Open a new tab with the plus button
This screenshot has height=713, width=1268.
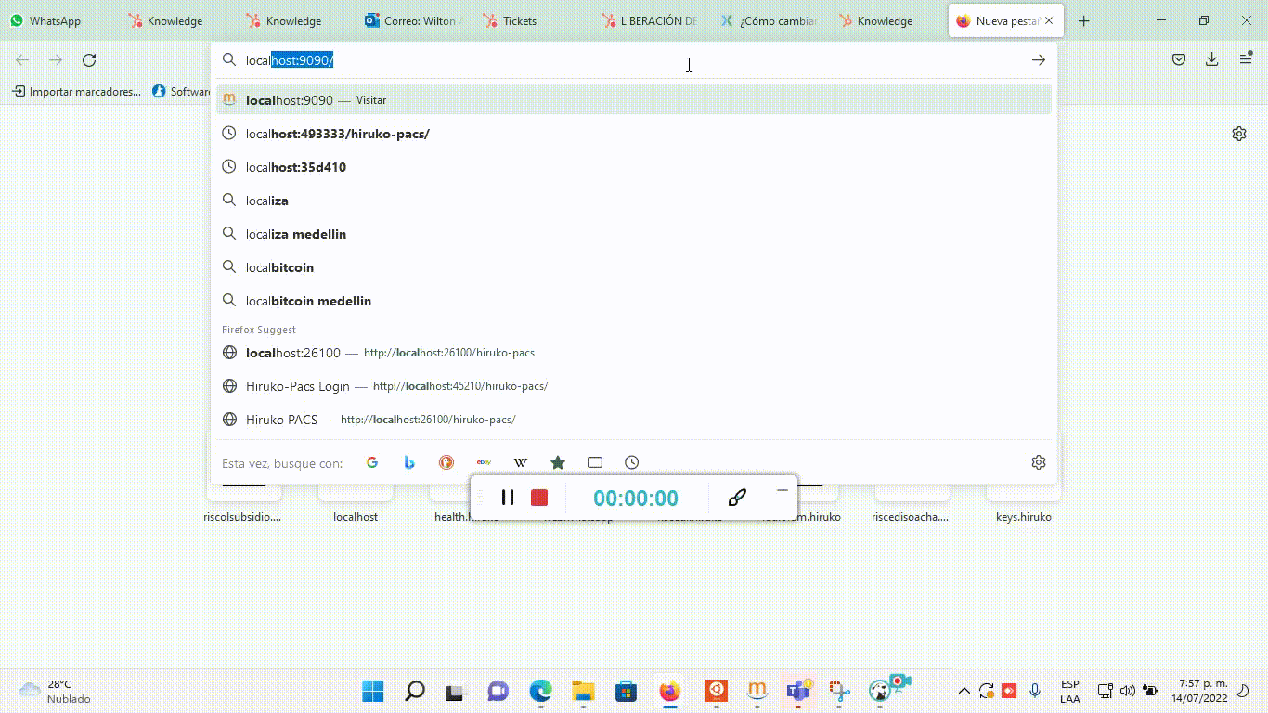pyautogui.click(x=1083, y=20)
